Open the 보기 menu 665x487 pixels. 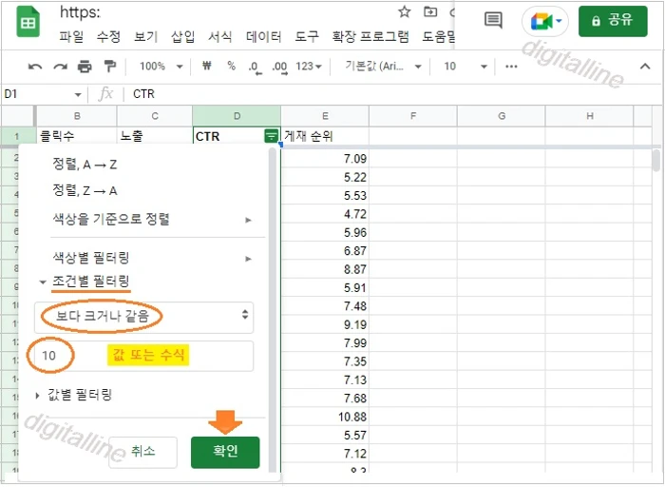(x=145, y=37)
